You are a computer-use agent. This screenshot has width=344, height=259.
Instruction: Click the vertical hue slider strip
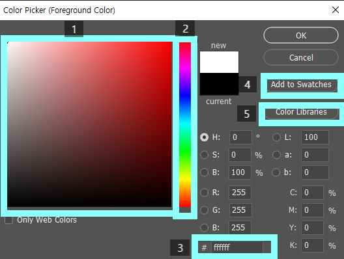point(185,124)
